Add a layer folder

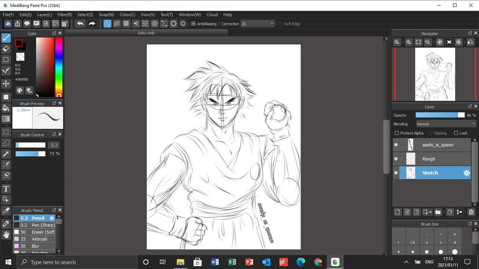[x=438, y=212]
